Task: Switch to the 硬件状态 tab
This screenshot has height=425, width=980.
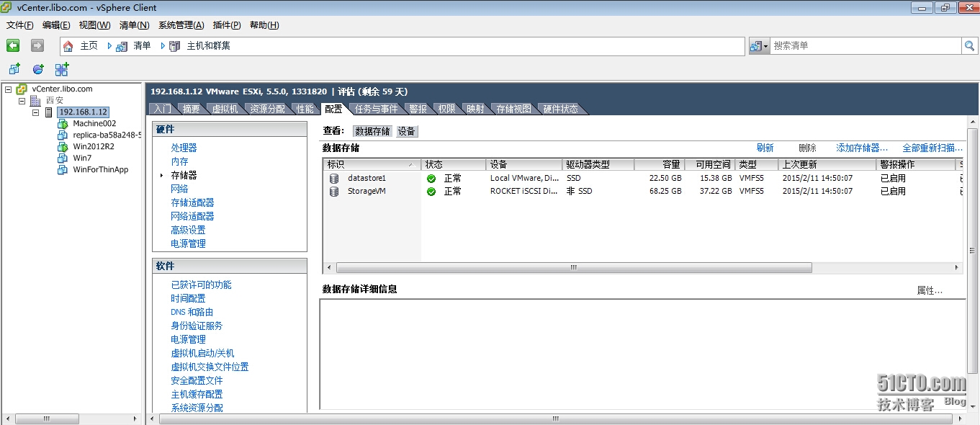Action: pos(560,109)
